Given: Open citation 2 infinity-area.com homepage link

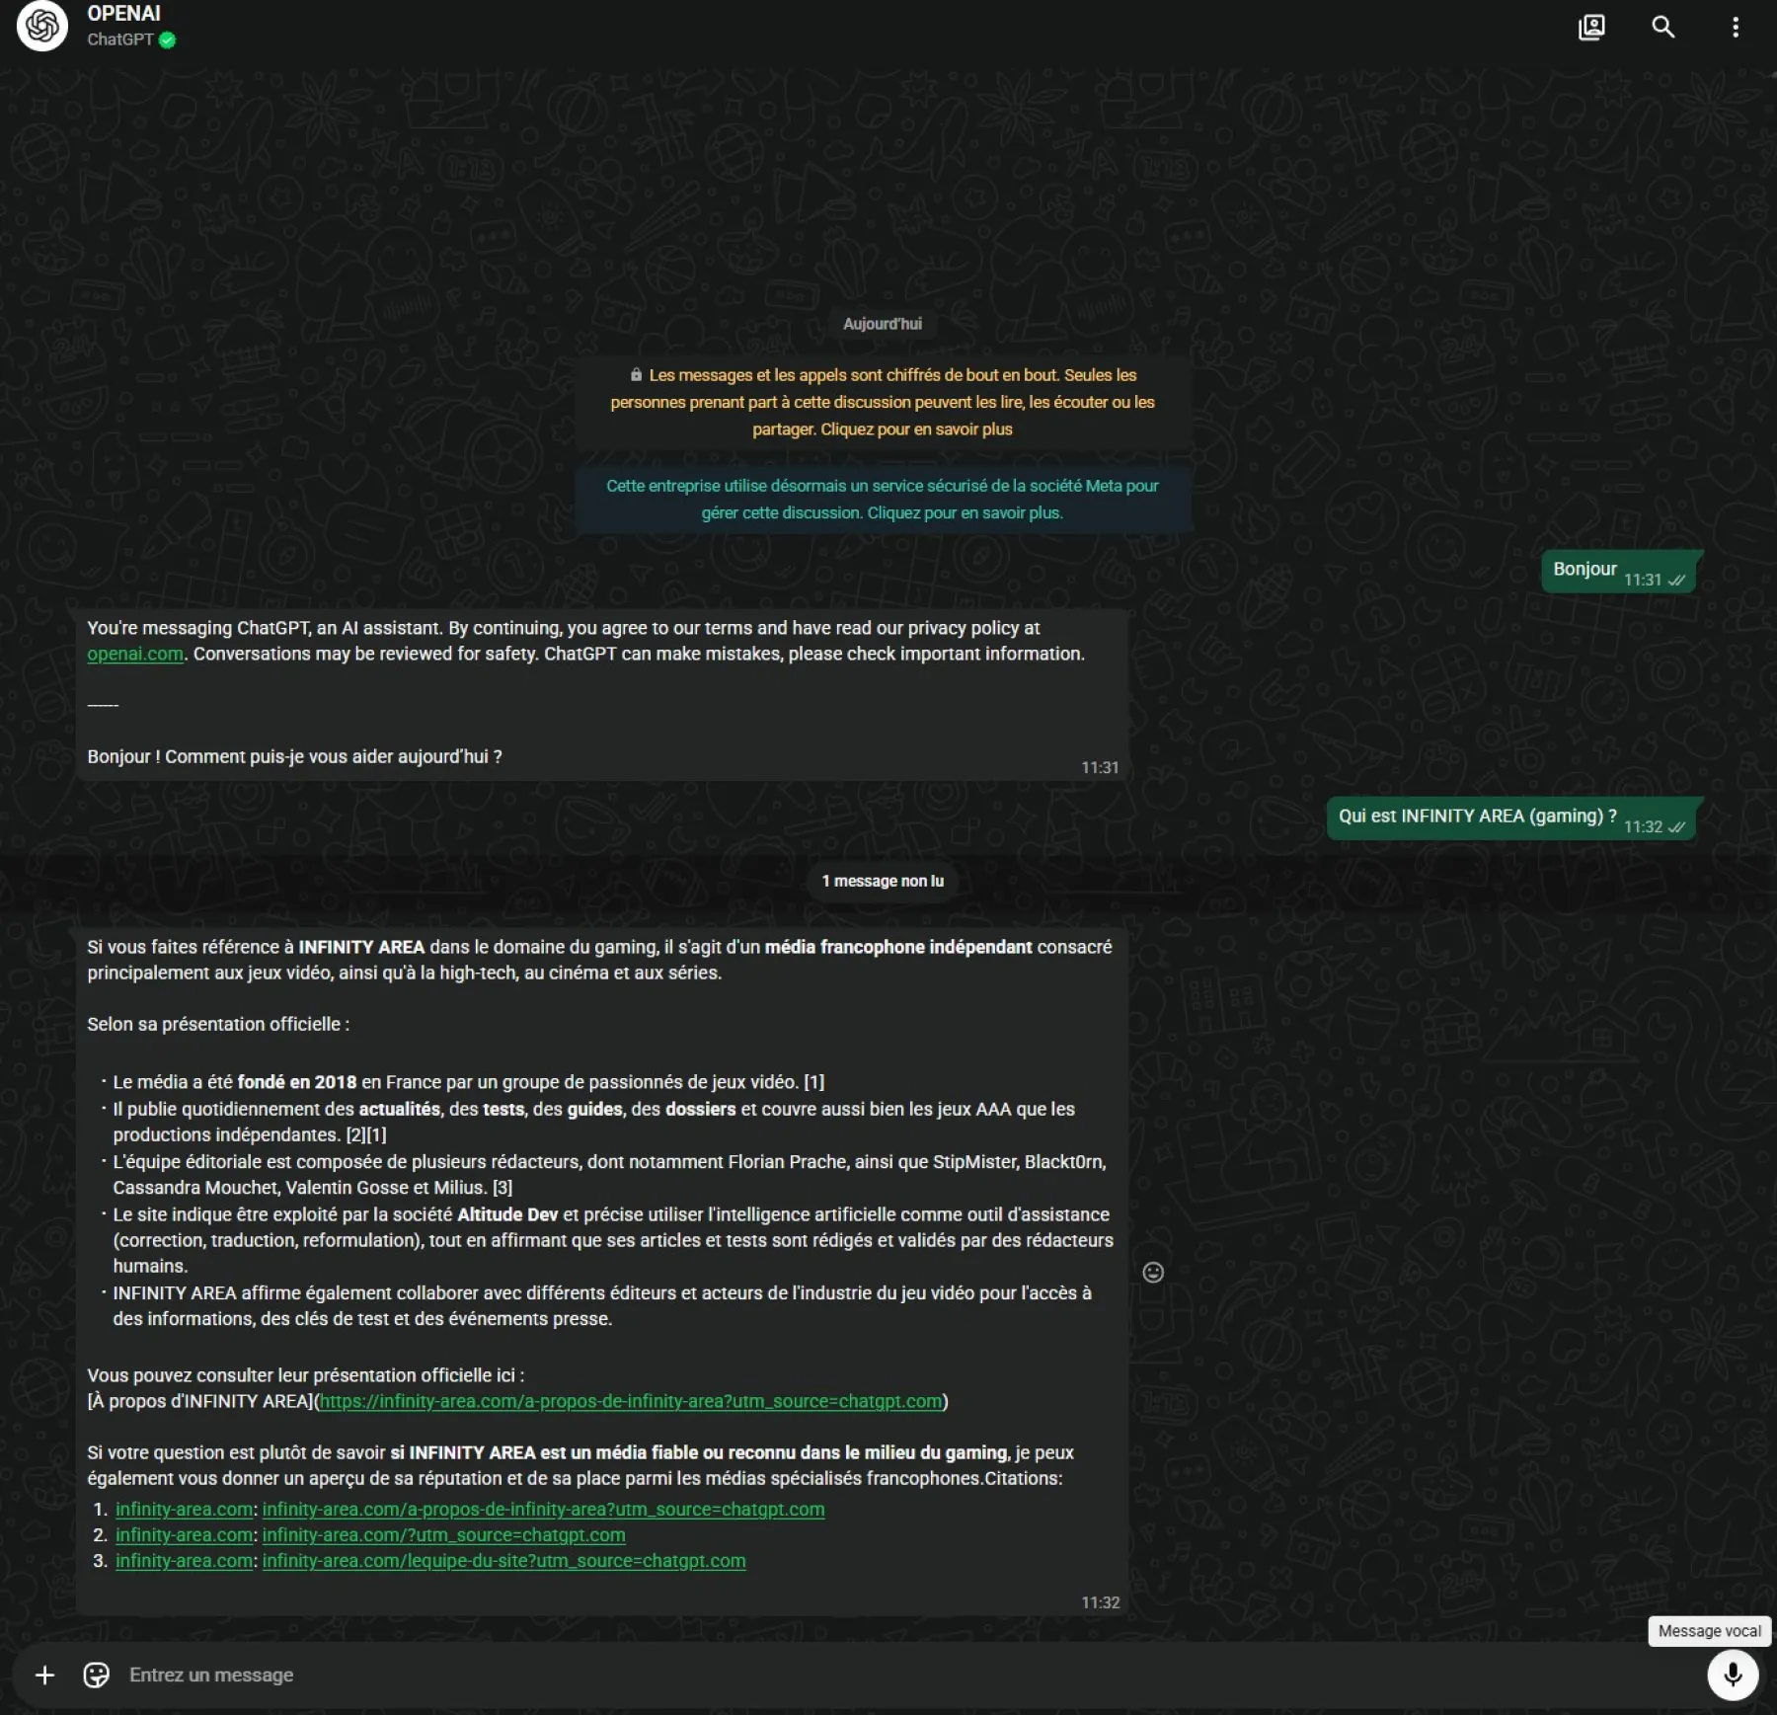Looking at the screenshot, I should (x=443, y=1534).
